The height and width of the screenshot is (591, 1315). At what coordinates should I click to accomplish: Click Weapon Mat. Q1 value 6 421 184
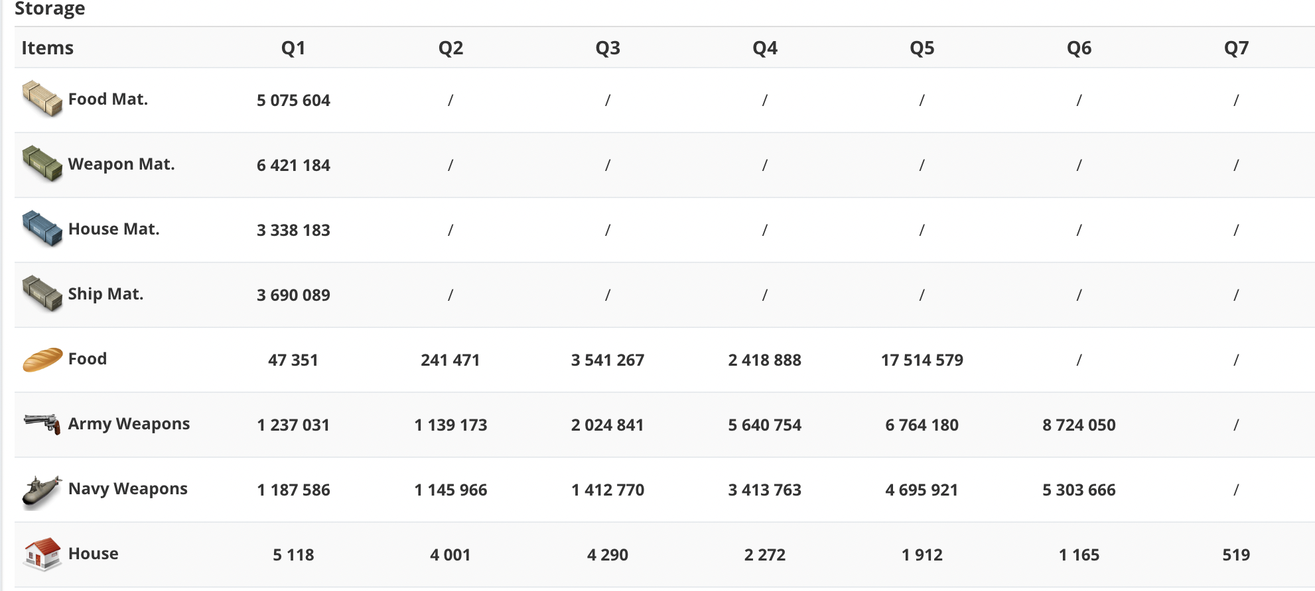[293, 165]
